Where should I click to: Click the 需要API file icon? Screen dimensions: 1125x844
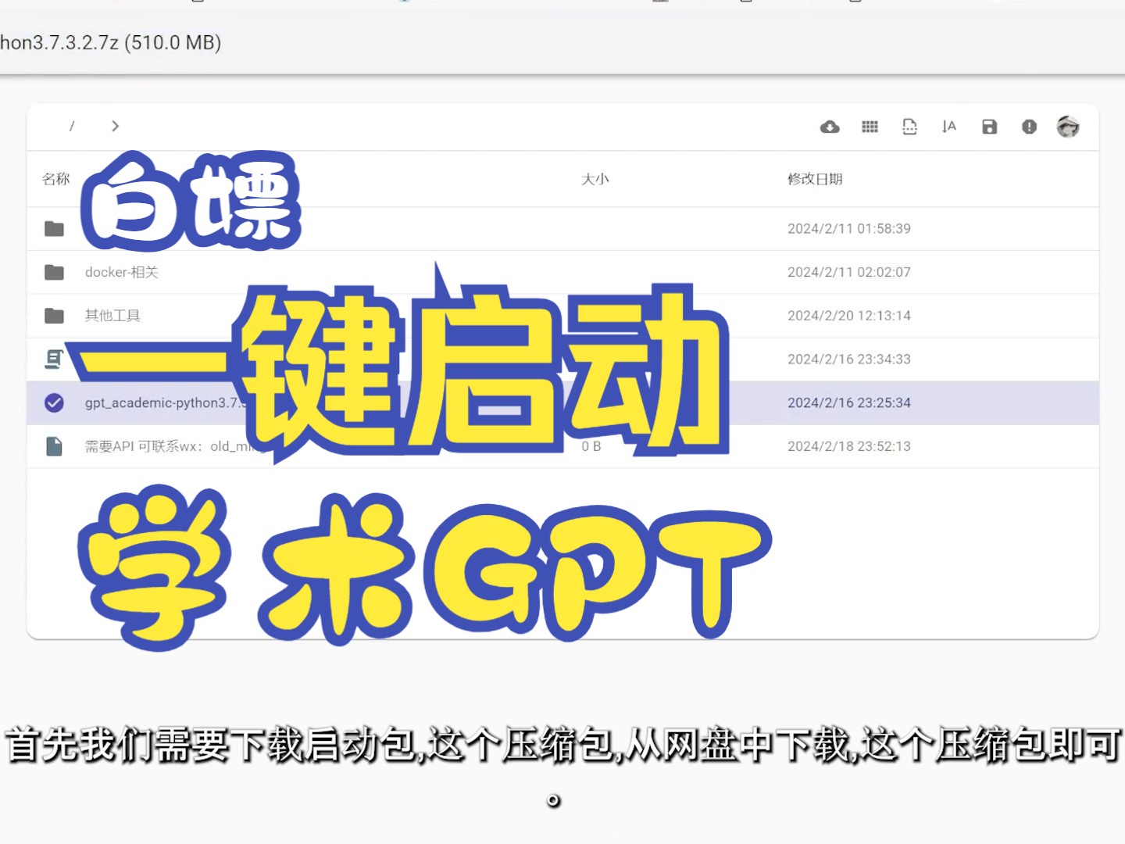point(54,446)
